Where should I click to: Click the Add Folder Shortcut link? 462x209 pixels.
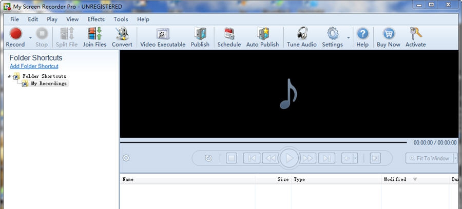click(34, 66)
